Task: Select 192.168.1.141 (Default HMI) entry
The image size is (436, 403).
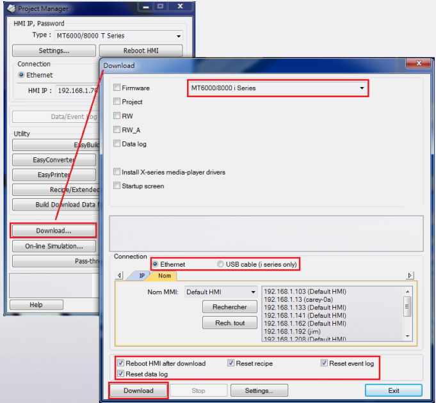Action: [x=305, y=316]
